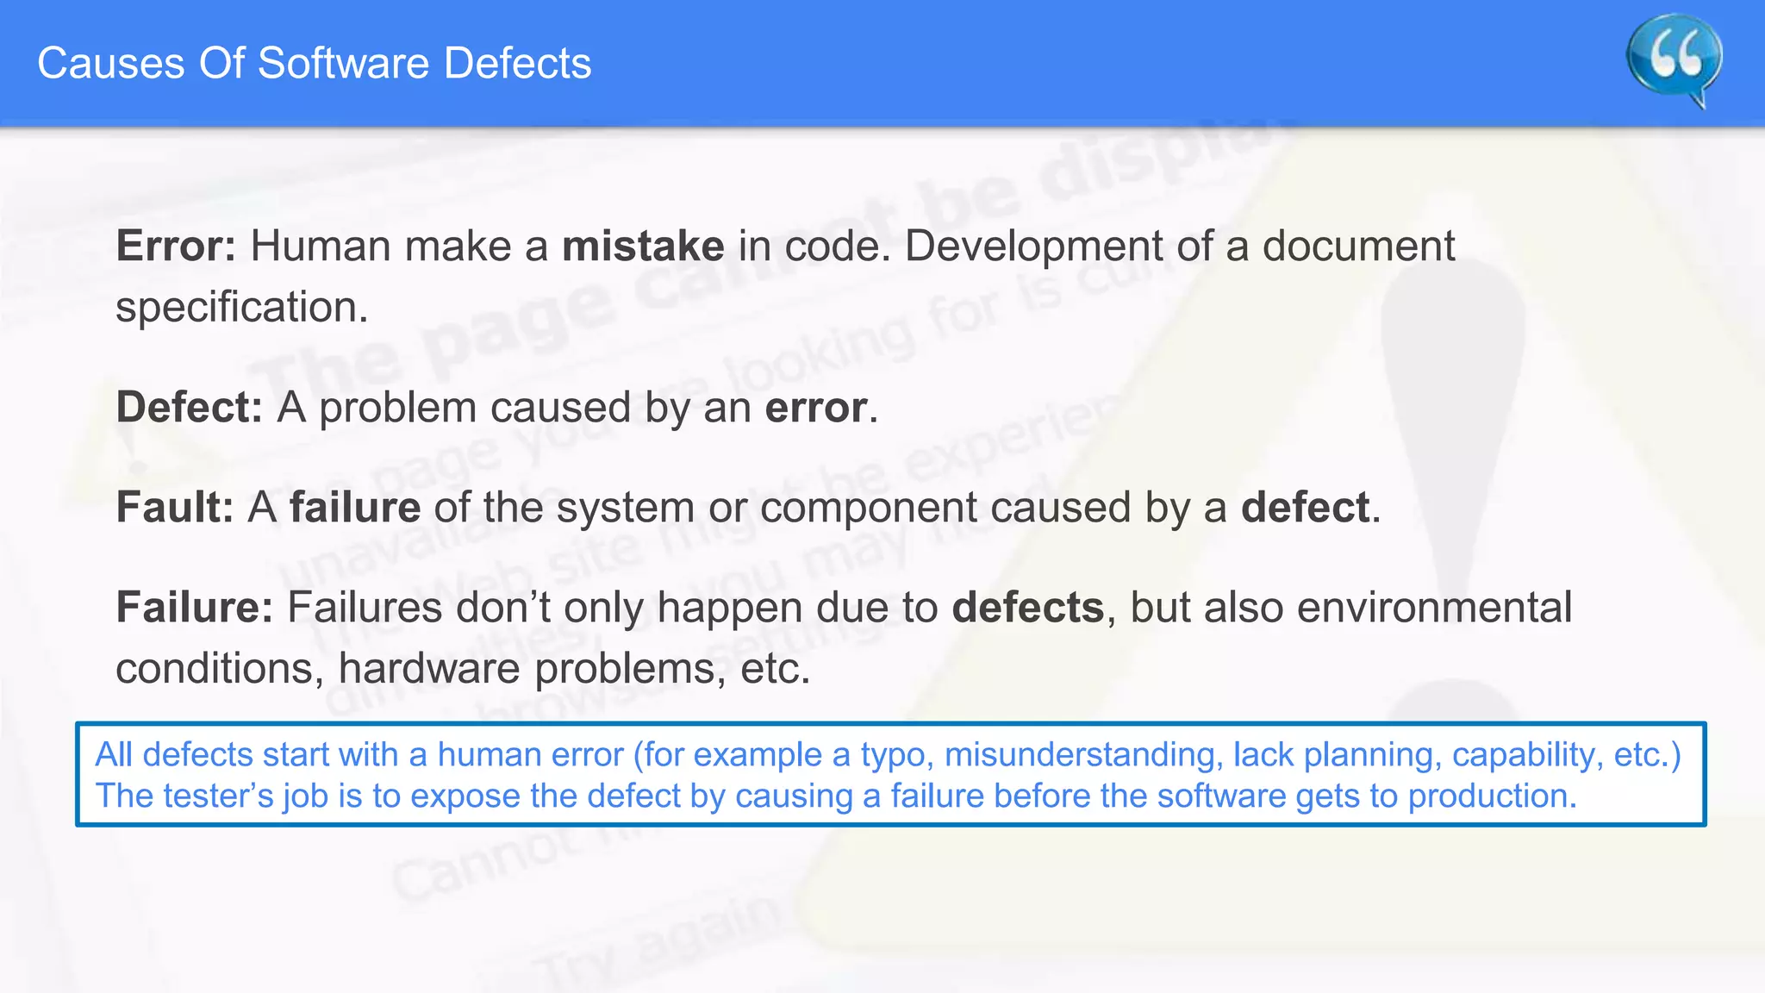The image size is (1765, 993).
Task: Click the bold word "error" in Defect line
Action: click(x=815, y=408)
